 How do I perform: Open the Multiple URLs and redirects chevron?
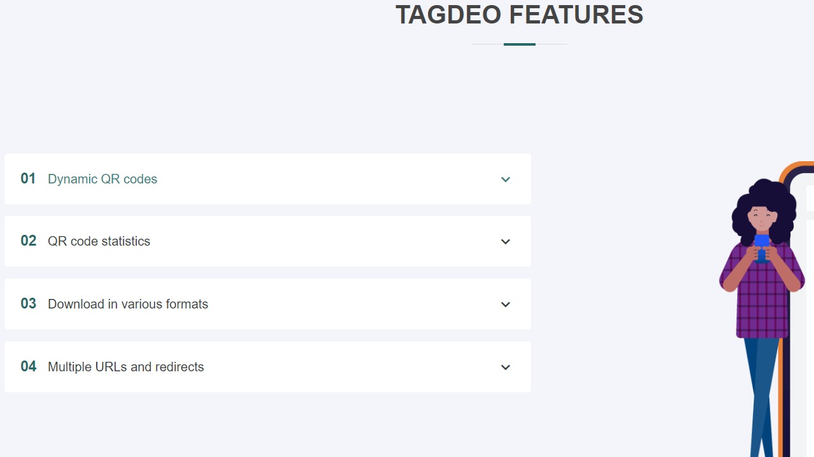tap(506, 368)
